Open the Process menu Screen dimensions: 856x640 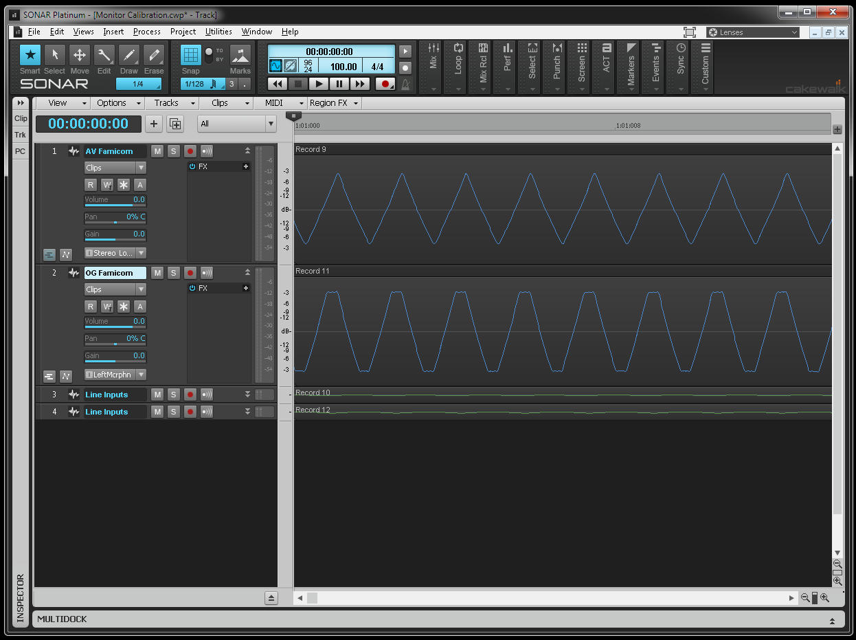pyautogui.click(x=147, y=32)
